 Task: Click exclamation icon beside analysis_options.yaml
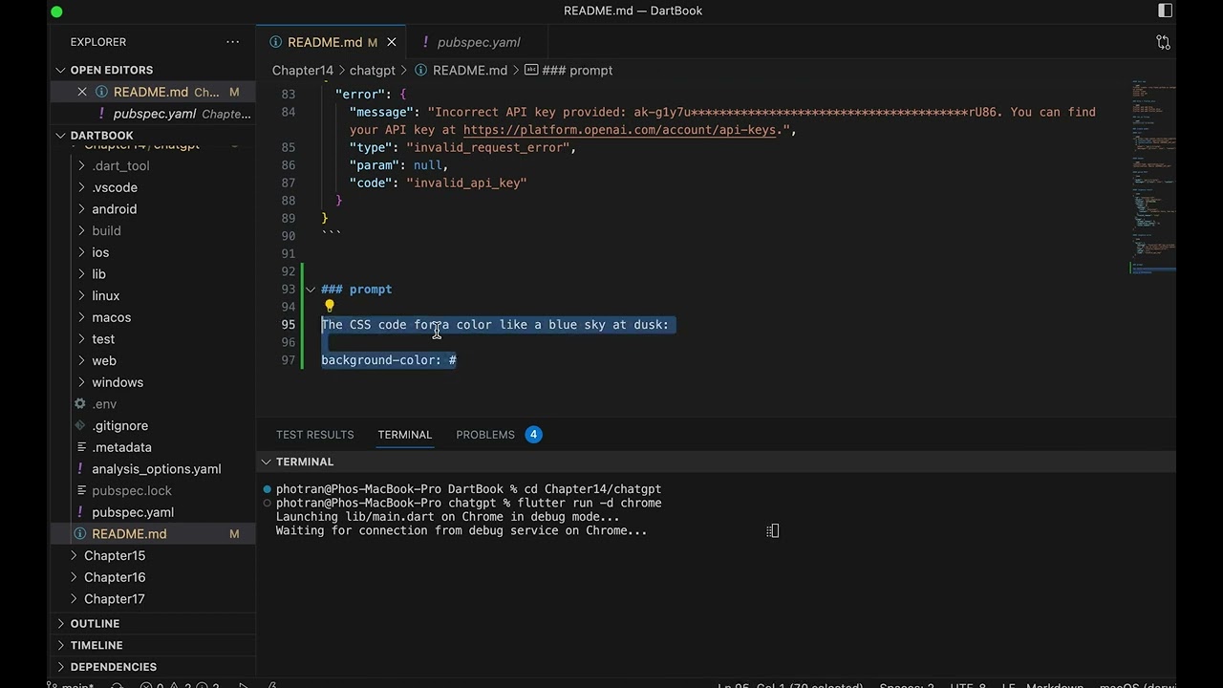tap(80, 469)
